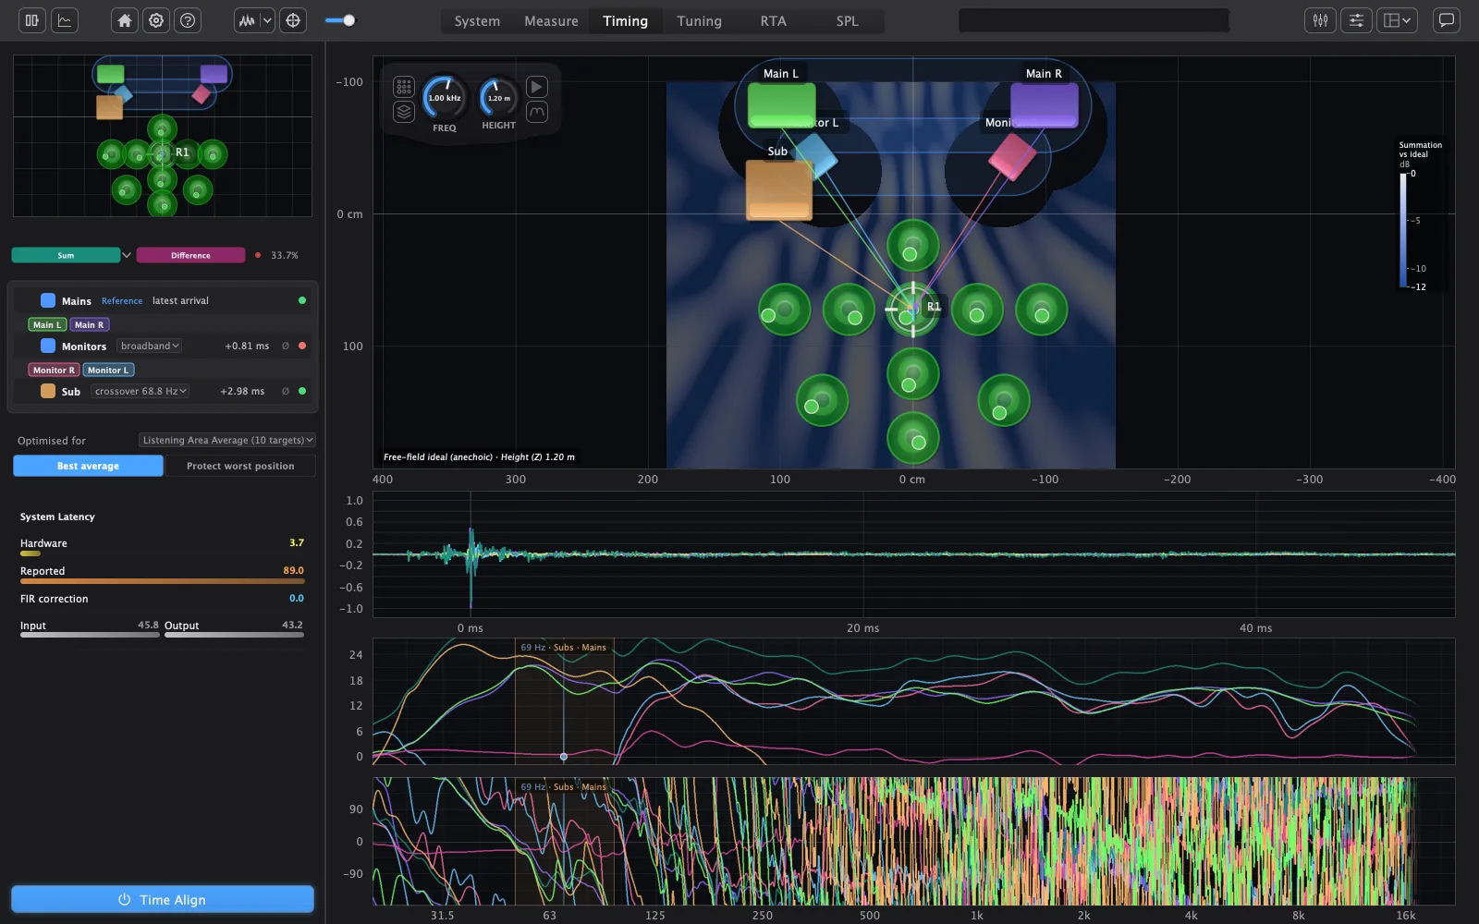Go to the home screen icon
Screen dimensions: 1479x924
[125, 20]
